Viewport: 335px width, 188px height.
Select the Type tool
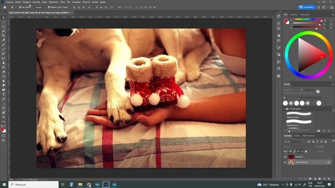click(x=4, y=95)
